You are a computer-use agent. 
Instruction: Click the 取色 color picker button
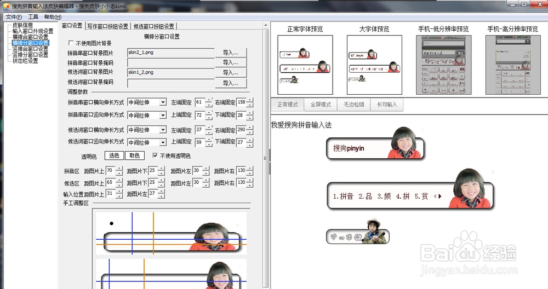(135, 155)
